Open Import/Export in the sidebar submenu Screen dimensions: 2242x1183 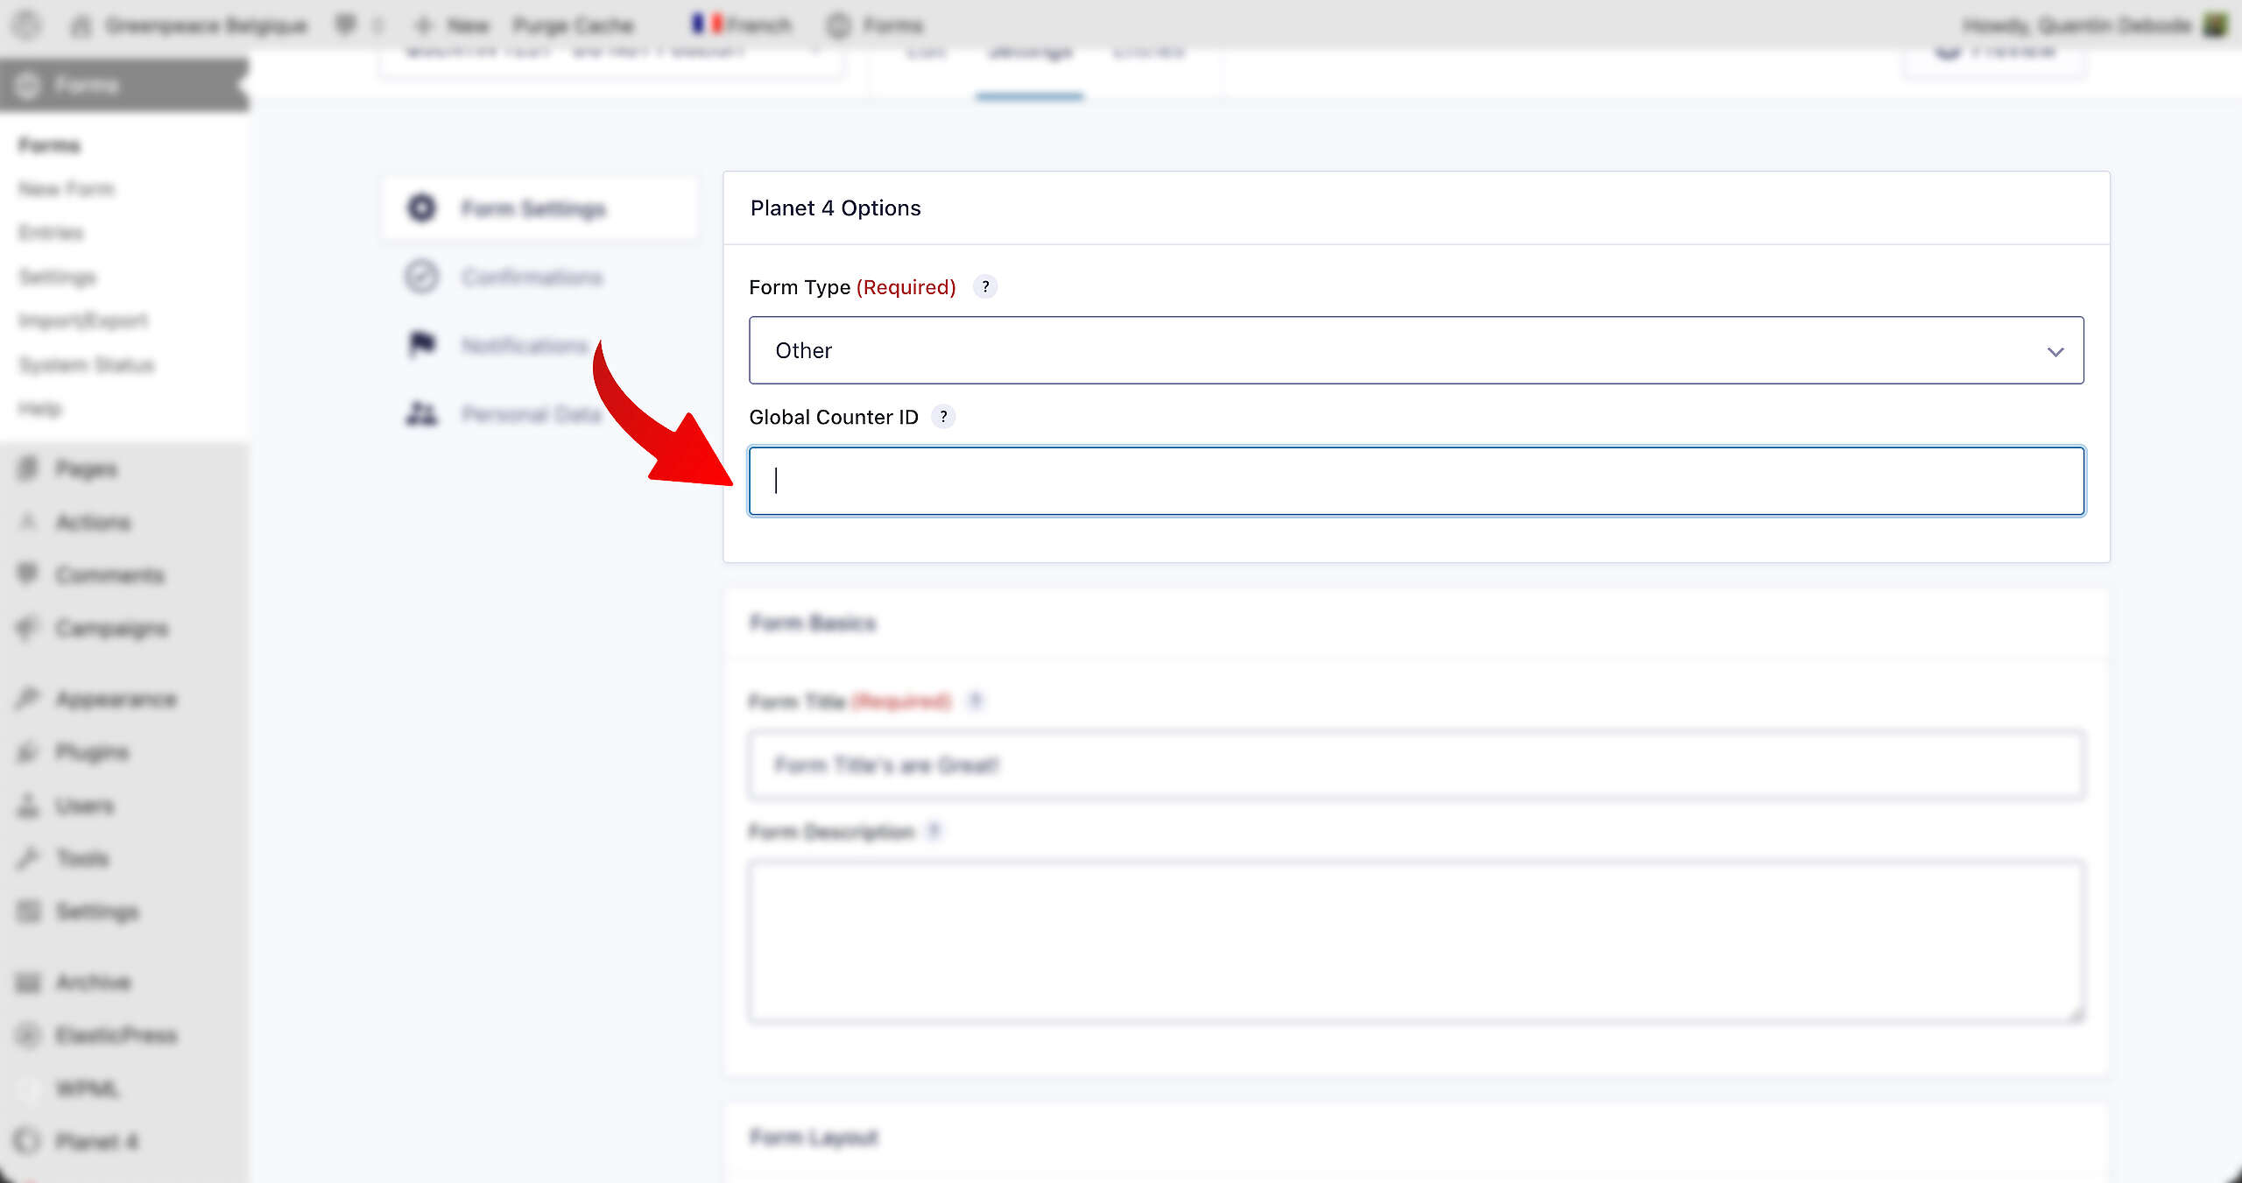click(83, 320)
